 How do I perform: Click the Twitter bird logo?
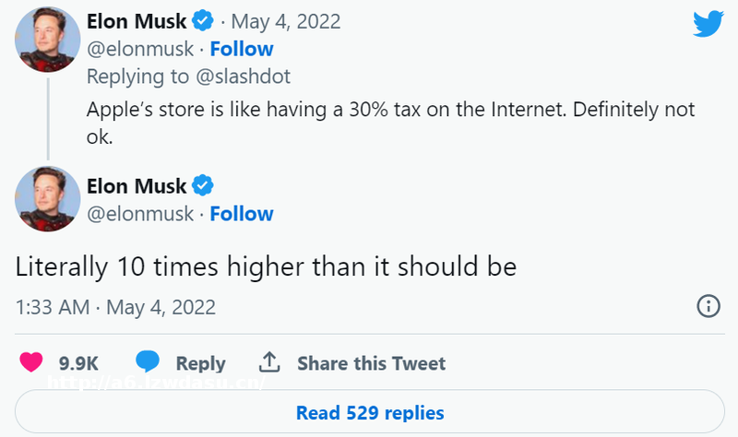pyautogui.click(x=708, y=24)
